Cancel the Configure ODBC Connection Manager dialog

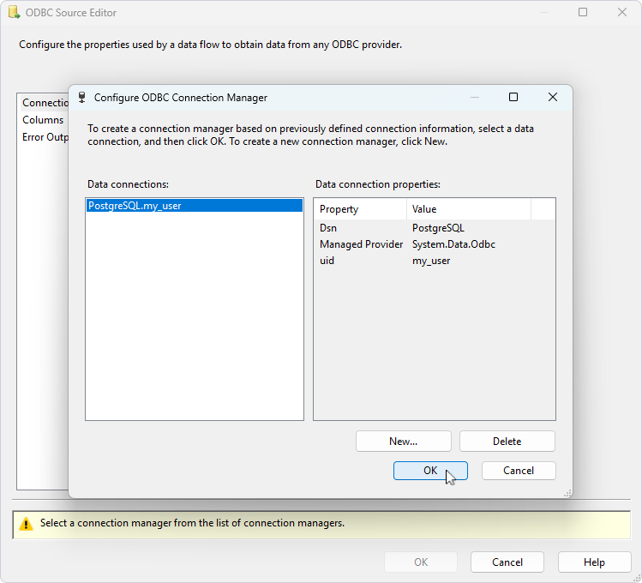click(519, 471)
